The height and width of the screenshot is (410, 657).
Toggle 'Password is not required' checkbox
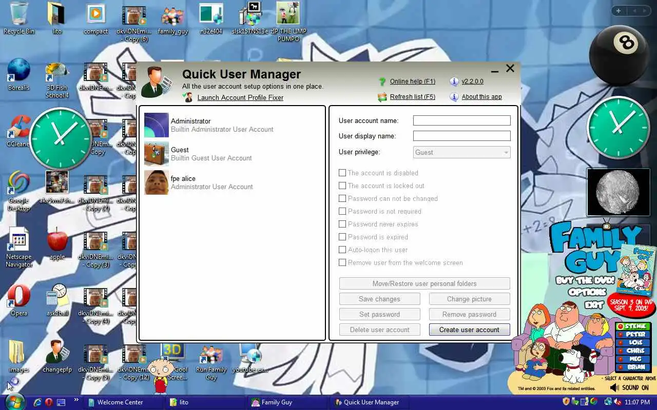[x=342, y=212]
